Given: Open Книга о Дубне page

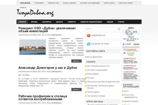Looking at the screenshot, I should tap(70, 3).
